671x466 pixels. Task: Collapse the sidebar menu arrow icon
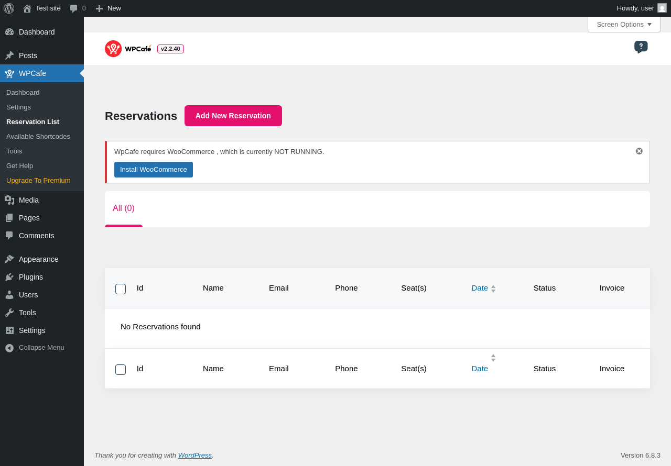point(9,348)
